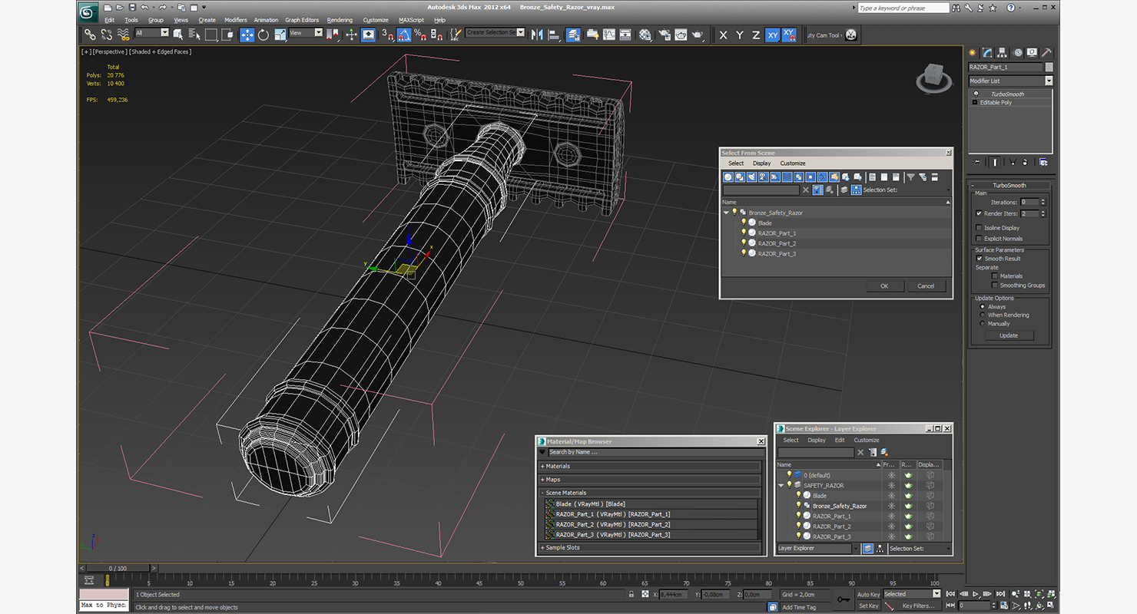
Task: Open Display menu in Select From Scene
Action: coord(761,163)
